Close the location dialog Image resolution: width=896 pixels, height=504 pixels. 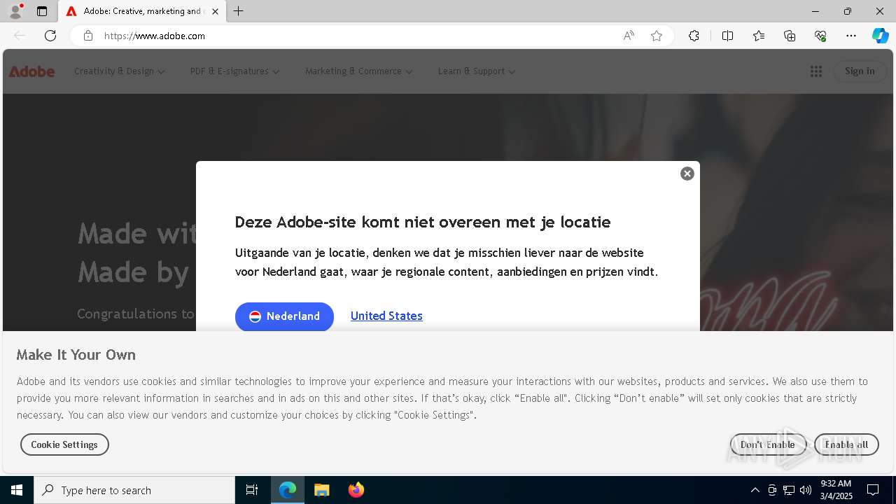(687, 174)
